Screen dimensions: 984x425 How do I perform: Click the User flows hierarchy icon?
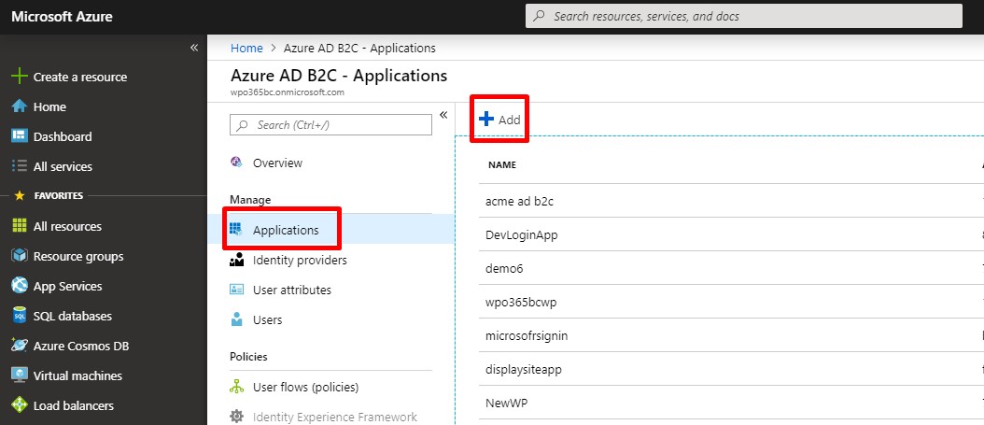click(236, 387)
